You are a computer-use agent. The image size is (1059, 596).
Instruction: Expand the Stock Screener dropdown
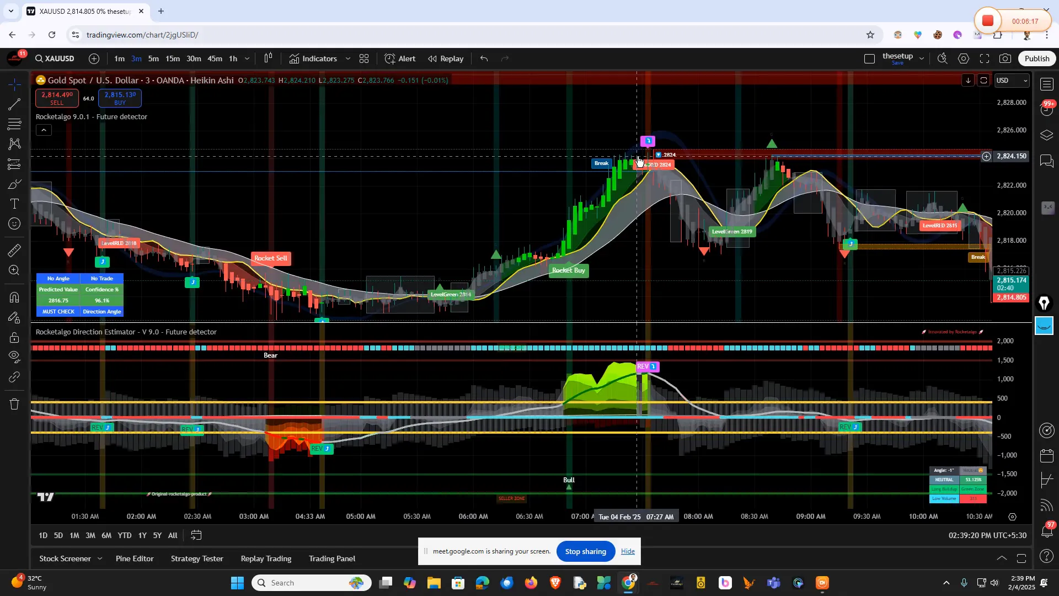[100, 558]
